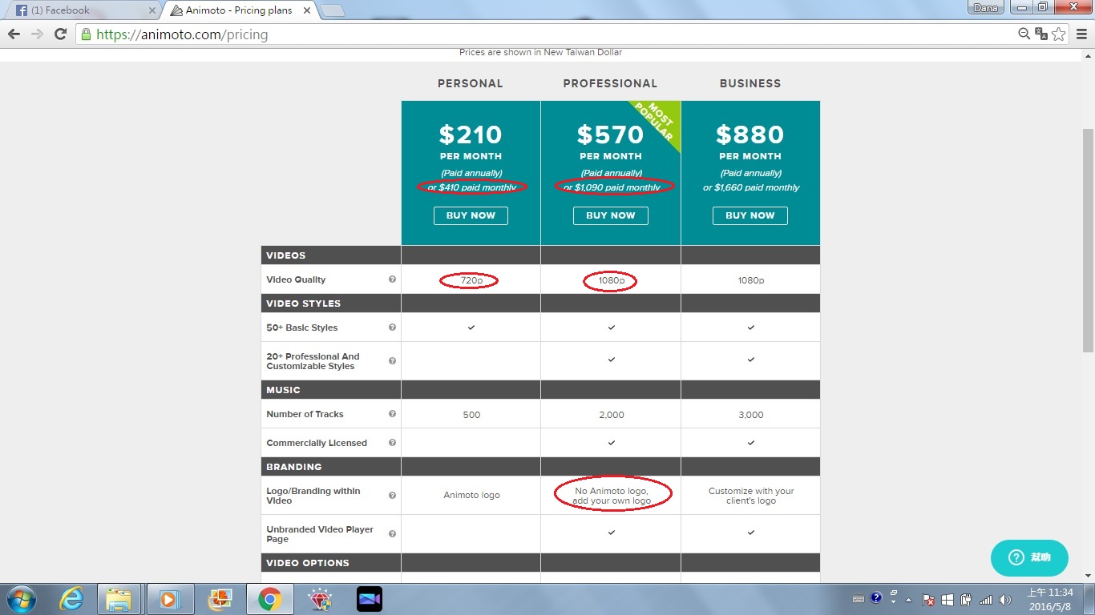Click the Translate page icon
The image size is (1095, 615).
pos(1041,34)
